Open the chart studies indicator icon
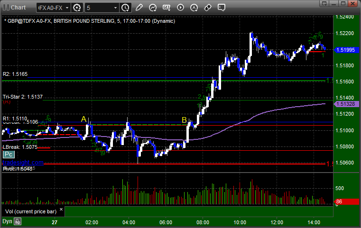This screenshot has height=228, width=361. [x=153, y=8]
